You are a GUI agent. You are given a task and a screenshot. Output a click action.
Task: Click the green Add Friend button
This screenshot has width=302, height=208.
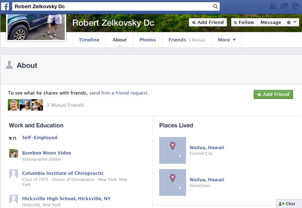(273, 95)
